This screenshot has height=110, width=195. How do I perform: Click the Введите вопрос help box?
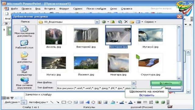pyautogui.click(x=161, y=9)
